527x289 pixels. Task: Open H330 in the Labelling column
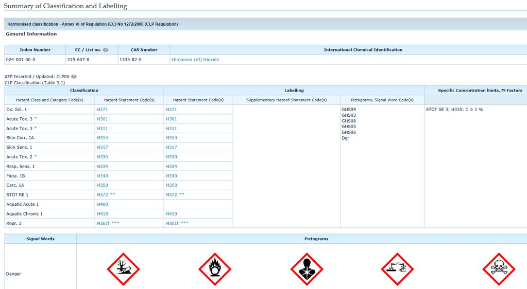pos(172,157)
